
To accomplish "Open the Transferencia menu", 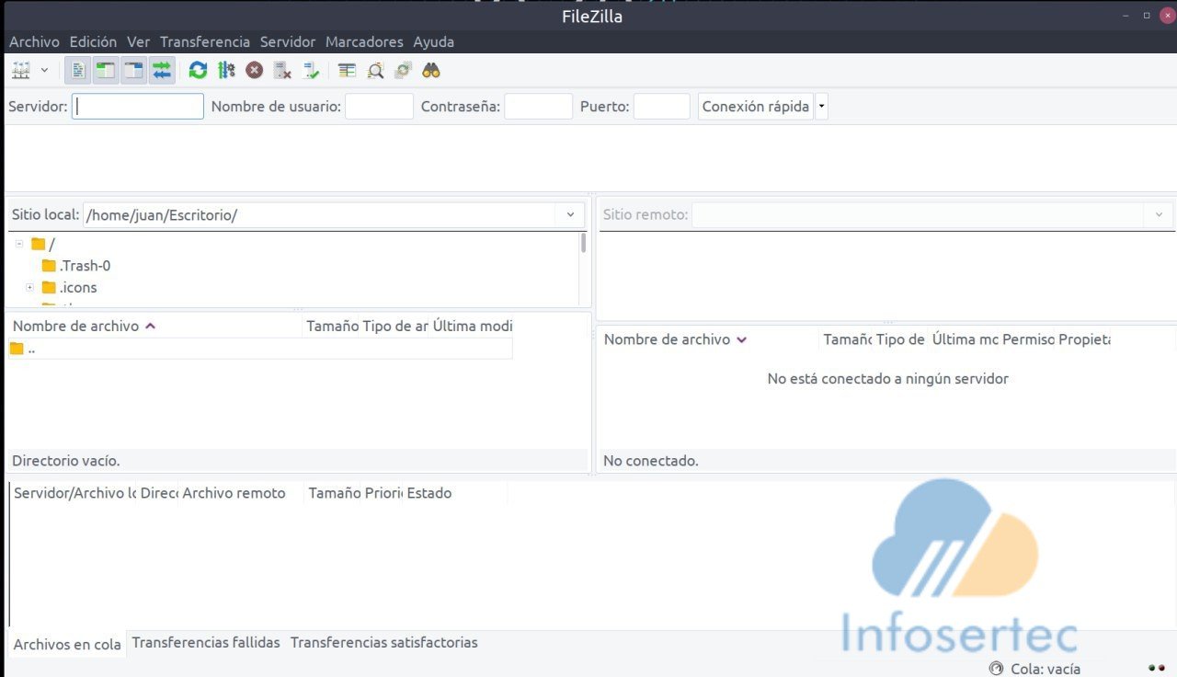I will pyautogui.click(x=204, y=41).
